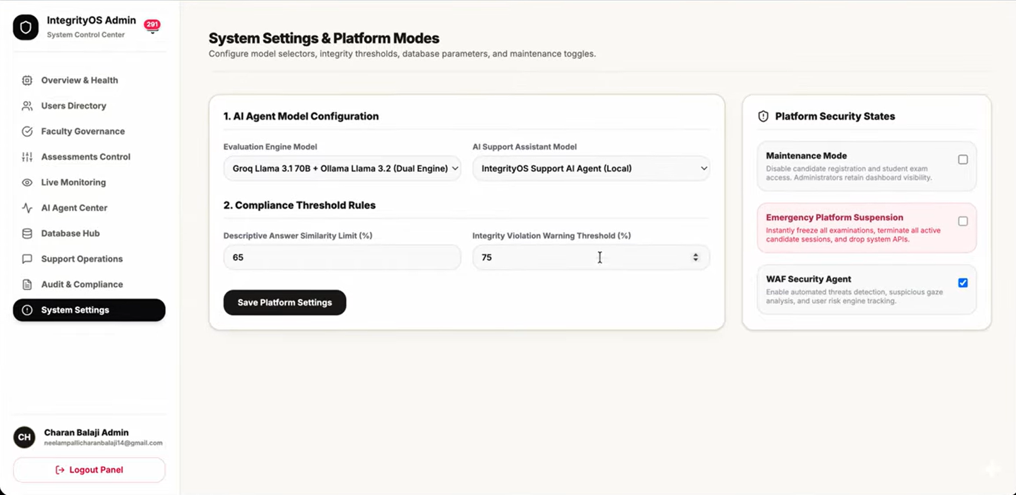Viewport: 1016px width, 495px height.
Task: Click the CH user avatar
Action: tap(24, 437)
